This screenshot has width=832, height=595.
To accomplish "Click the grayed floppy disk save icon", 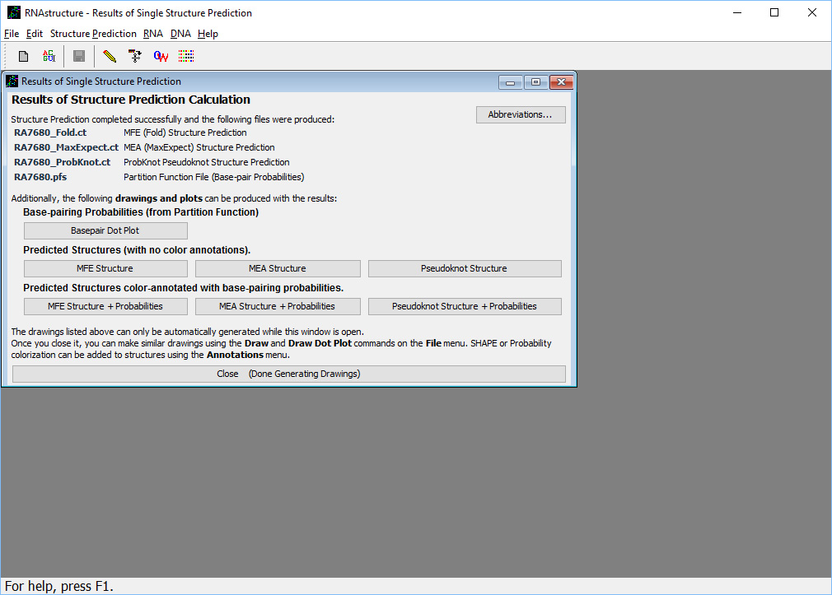I will (x=79, y=56).
